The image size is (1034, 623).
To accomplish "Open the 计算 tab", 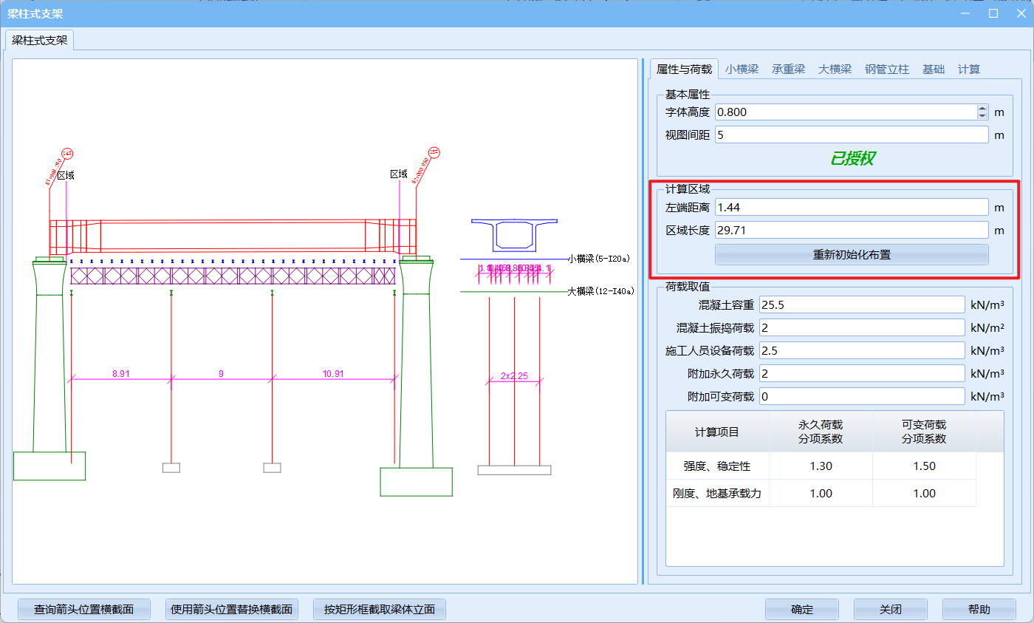I will coord(969,69).
